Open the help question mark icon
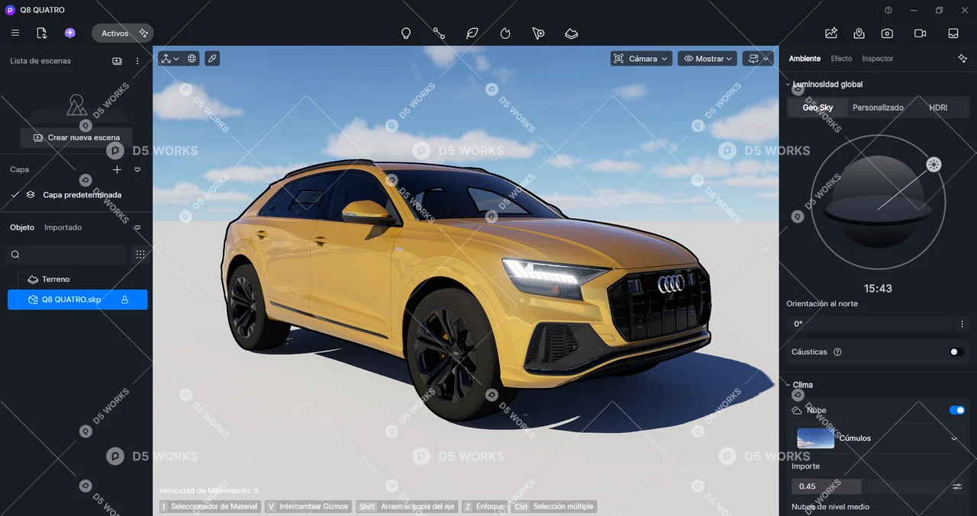 888,10
